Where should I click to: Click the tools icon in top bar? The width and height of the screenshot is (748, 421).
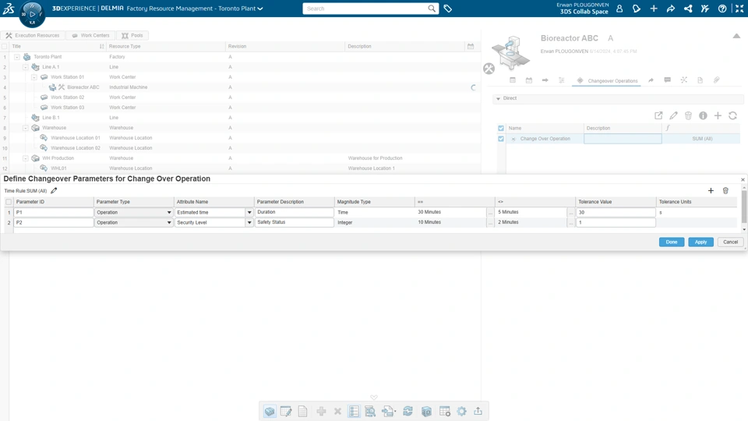pos(705,9)
